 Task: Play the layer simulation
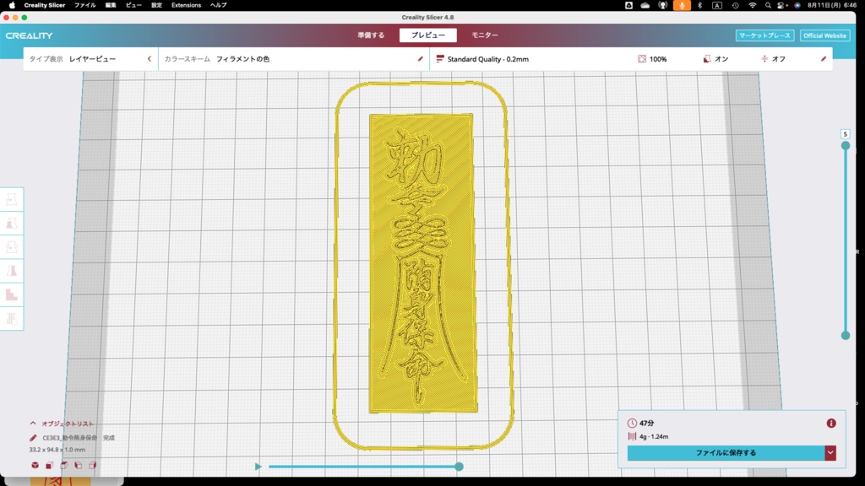(x=258, y=467)
